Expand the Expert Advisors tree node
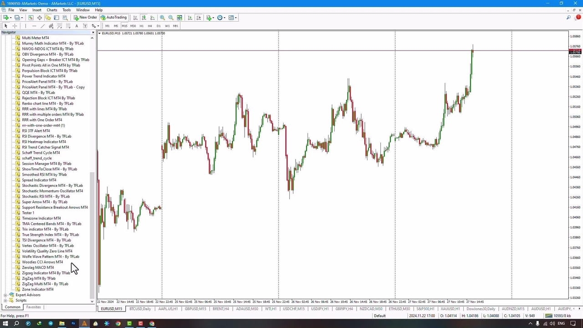Viewport: 583px width, 328px height. [5, 295]
